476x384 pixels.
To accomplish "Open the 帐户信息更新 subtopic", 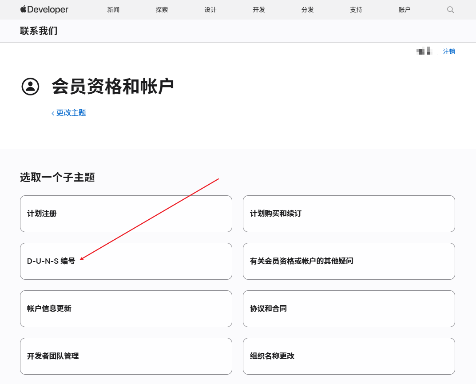I will tap(126, 309).
